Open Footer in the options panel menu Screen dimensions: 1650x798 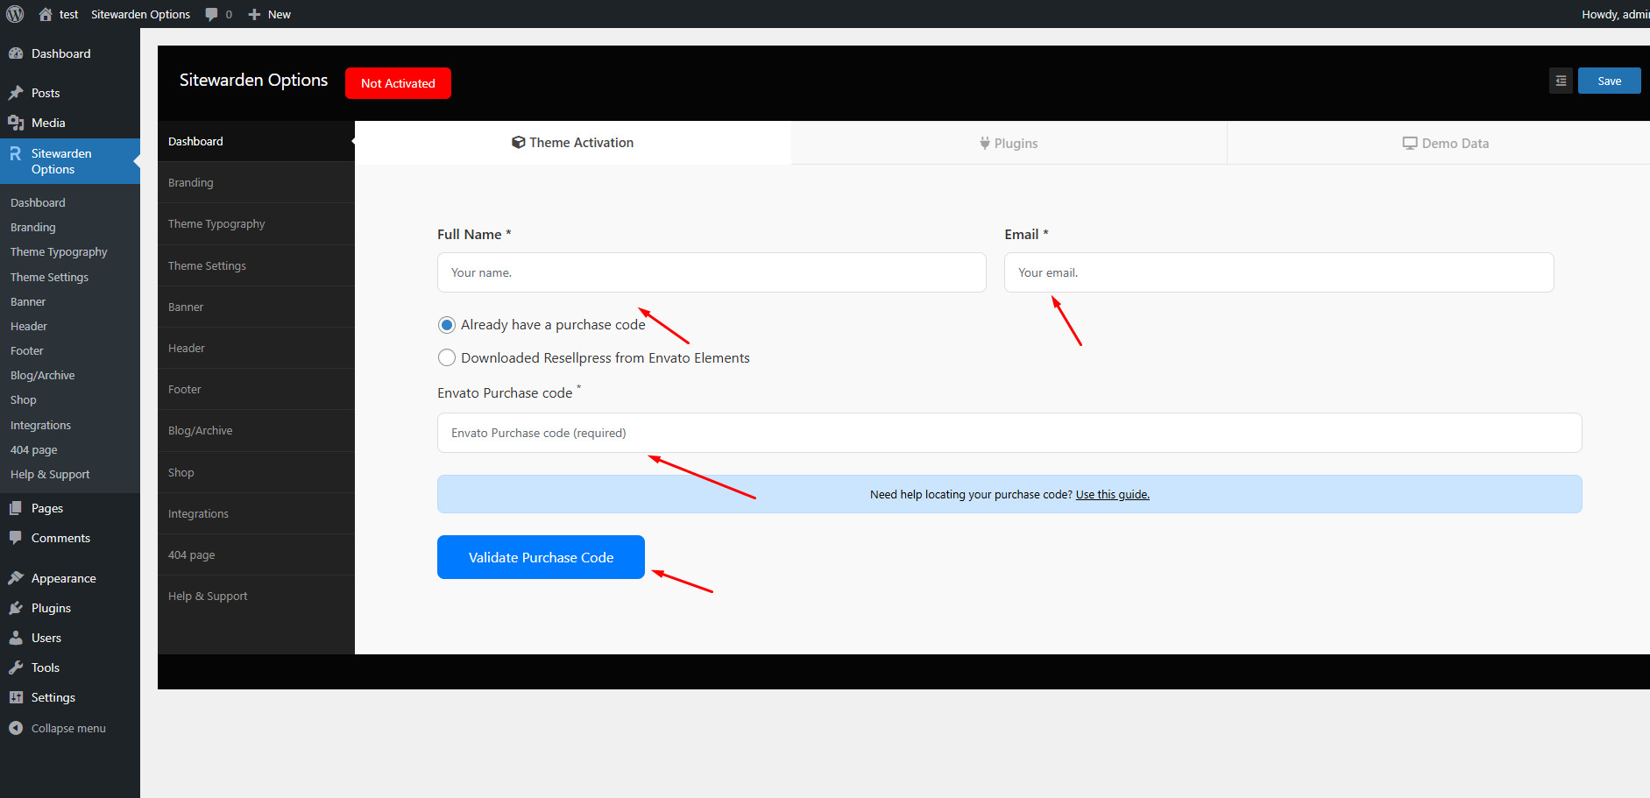tap(256, 389)
